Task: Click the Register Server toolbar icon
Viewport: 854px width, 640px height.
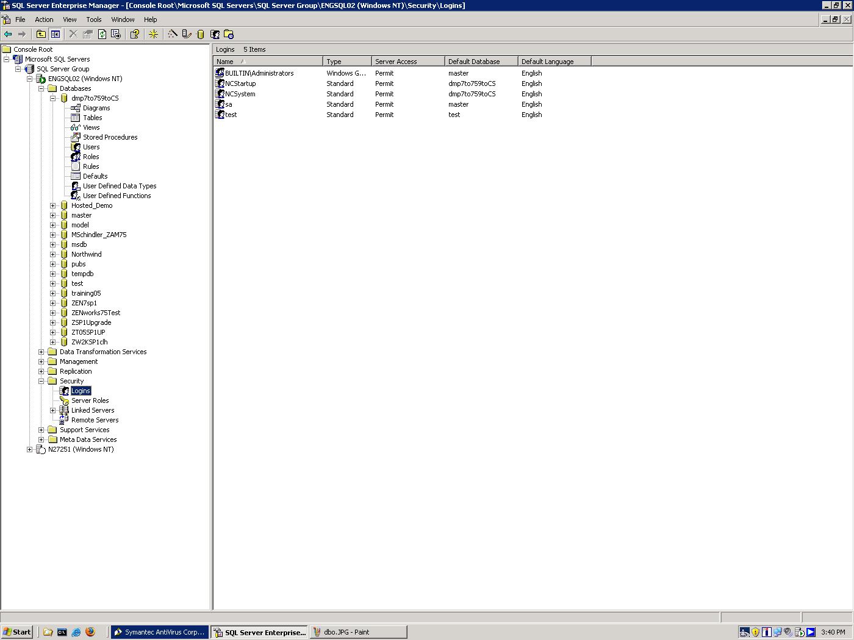Action: [187, 34]
